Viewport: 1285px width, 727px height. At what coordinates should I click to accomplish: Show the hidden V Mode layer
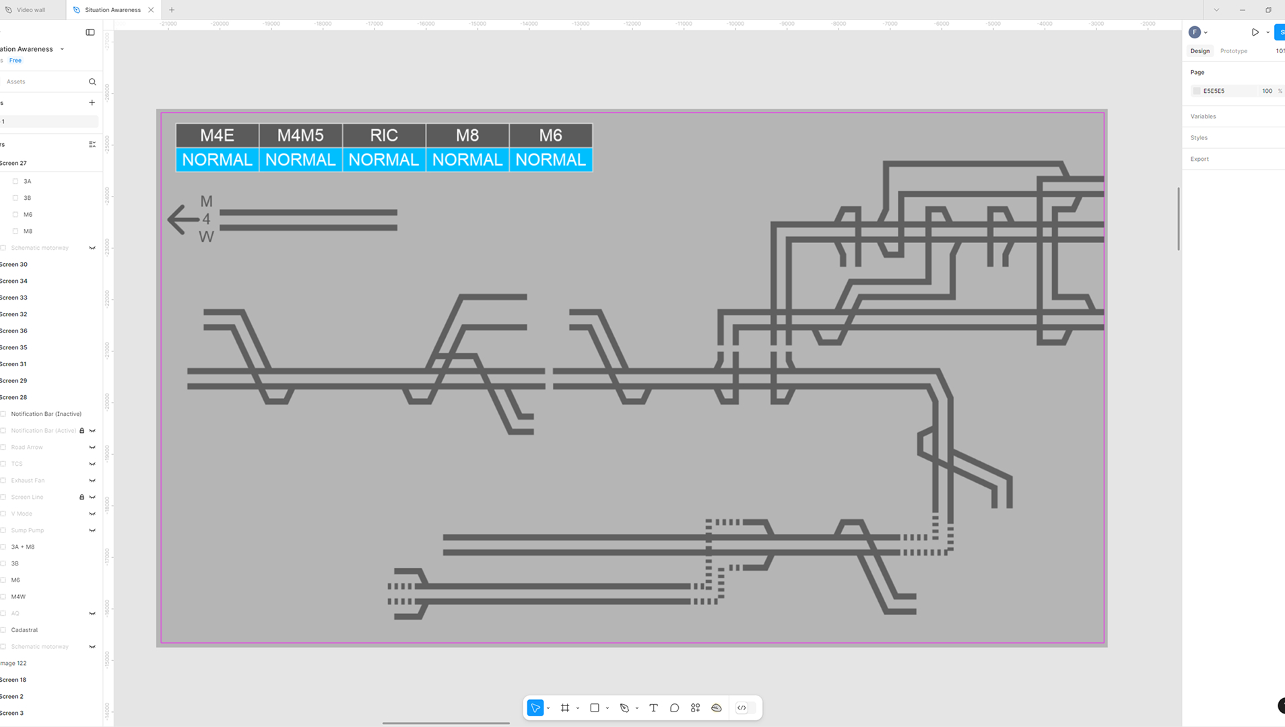point(92,514)
